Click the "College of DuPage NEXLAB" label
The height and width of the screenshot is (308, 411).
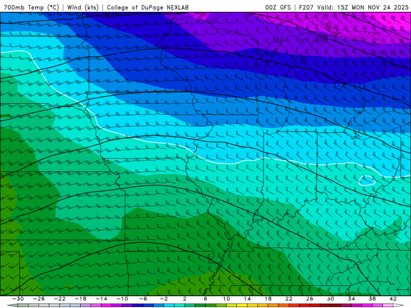point(147,7)
